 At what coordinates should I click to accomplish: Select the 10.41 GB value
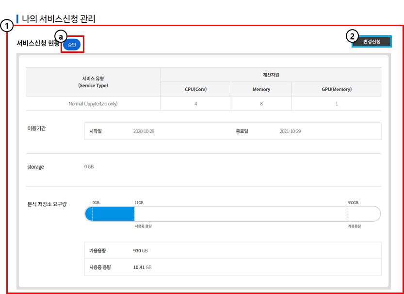142,267
